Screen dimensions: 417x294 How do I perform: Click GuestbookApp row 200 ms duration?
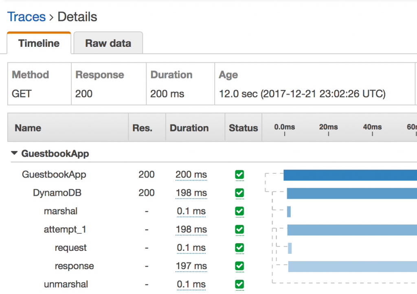191,175
